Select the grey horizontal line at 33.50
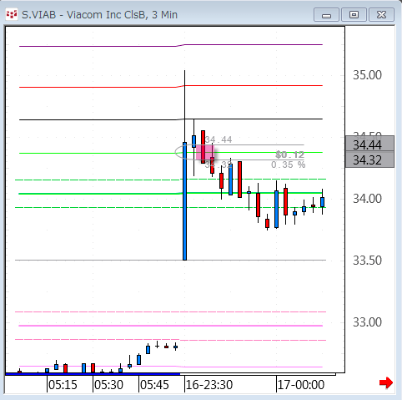The image size is (402, 400). [x=170, y=261]
